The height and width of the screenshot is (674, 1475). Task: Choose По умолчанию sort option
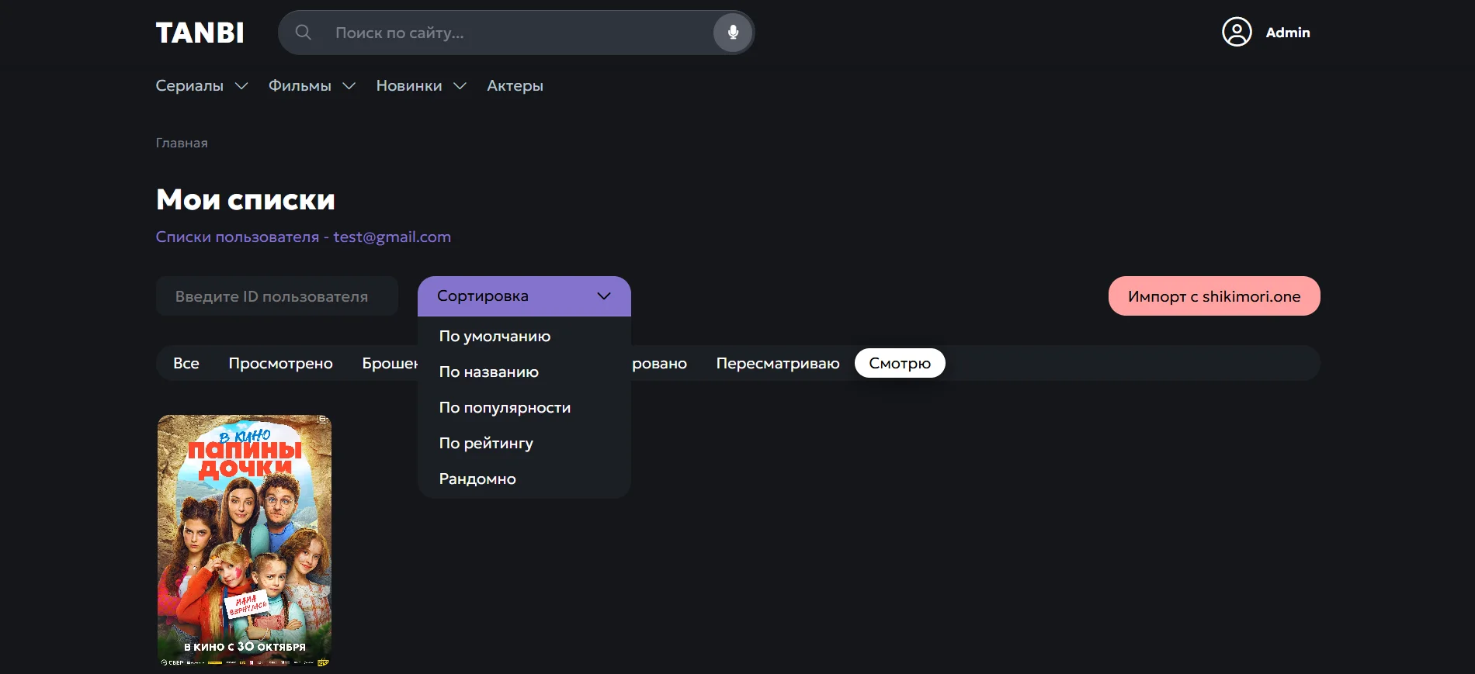pos(495,337)
